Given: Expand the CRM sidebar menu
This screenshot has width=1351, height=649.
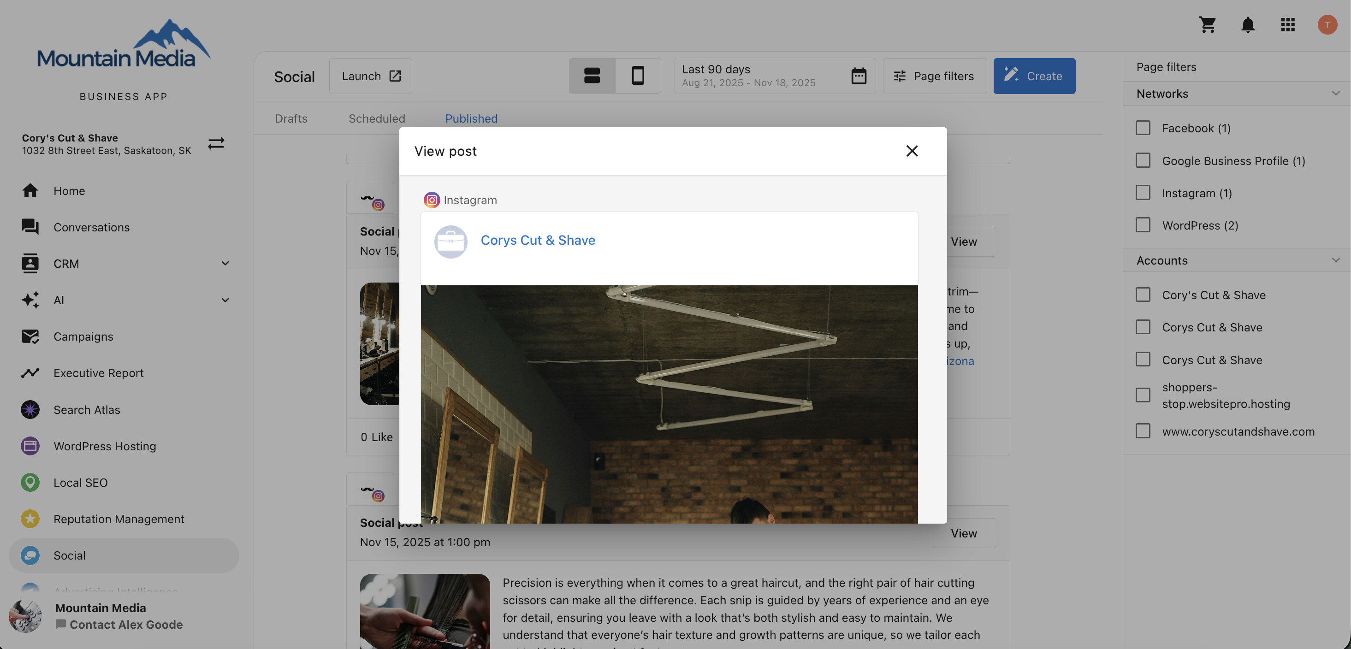Looking at the screenshot, I should [225, 263].
